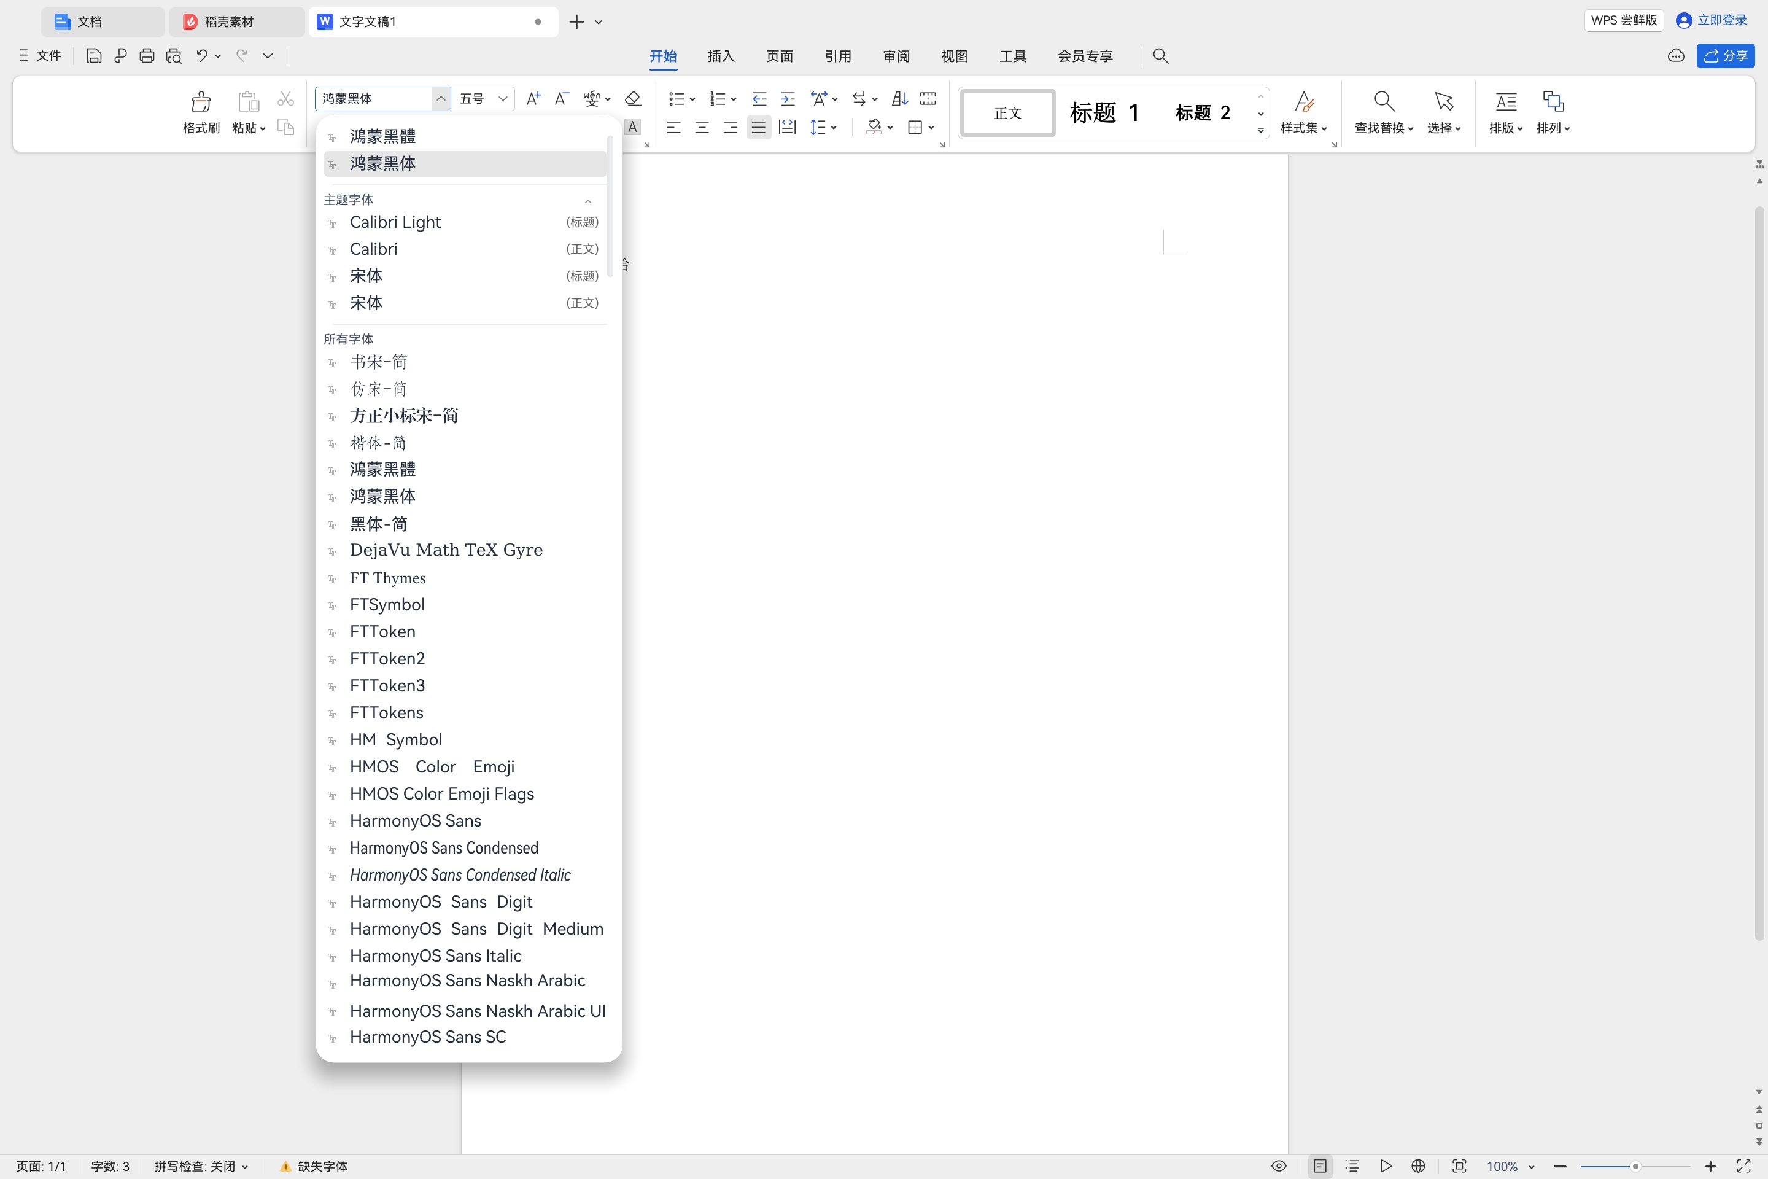1768x1179 pixels.
Task: Toggle eye protection mode in status bar
Action: point(1278,1165)
